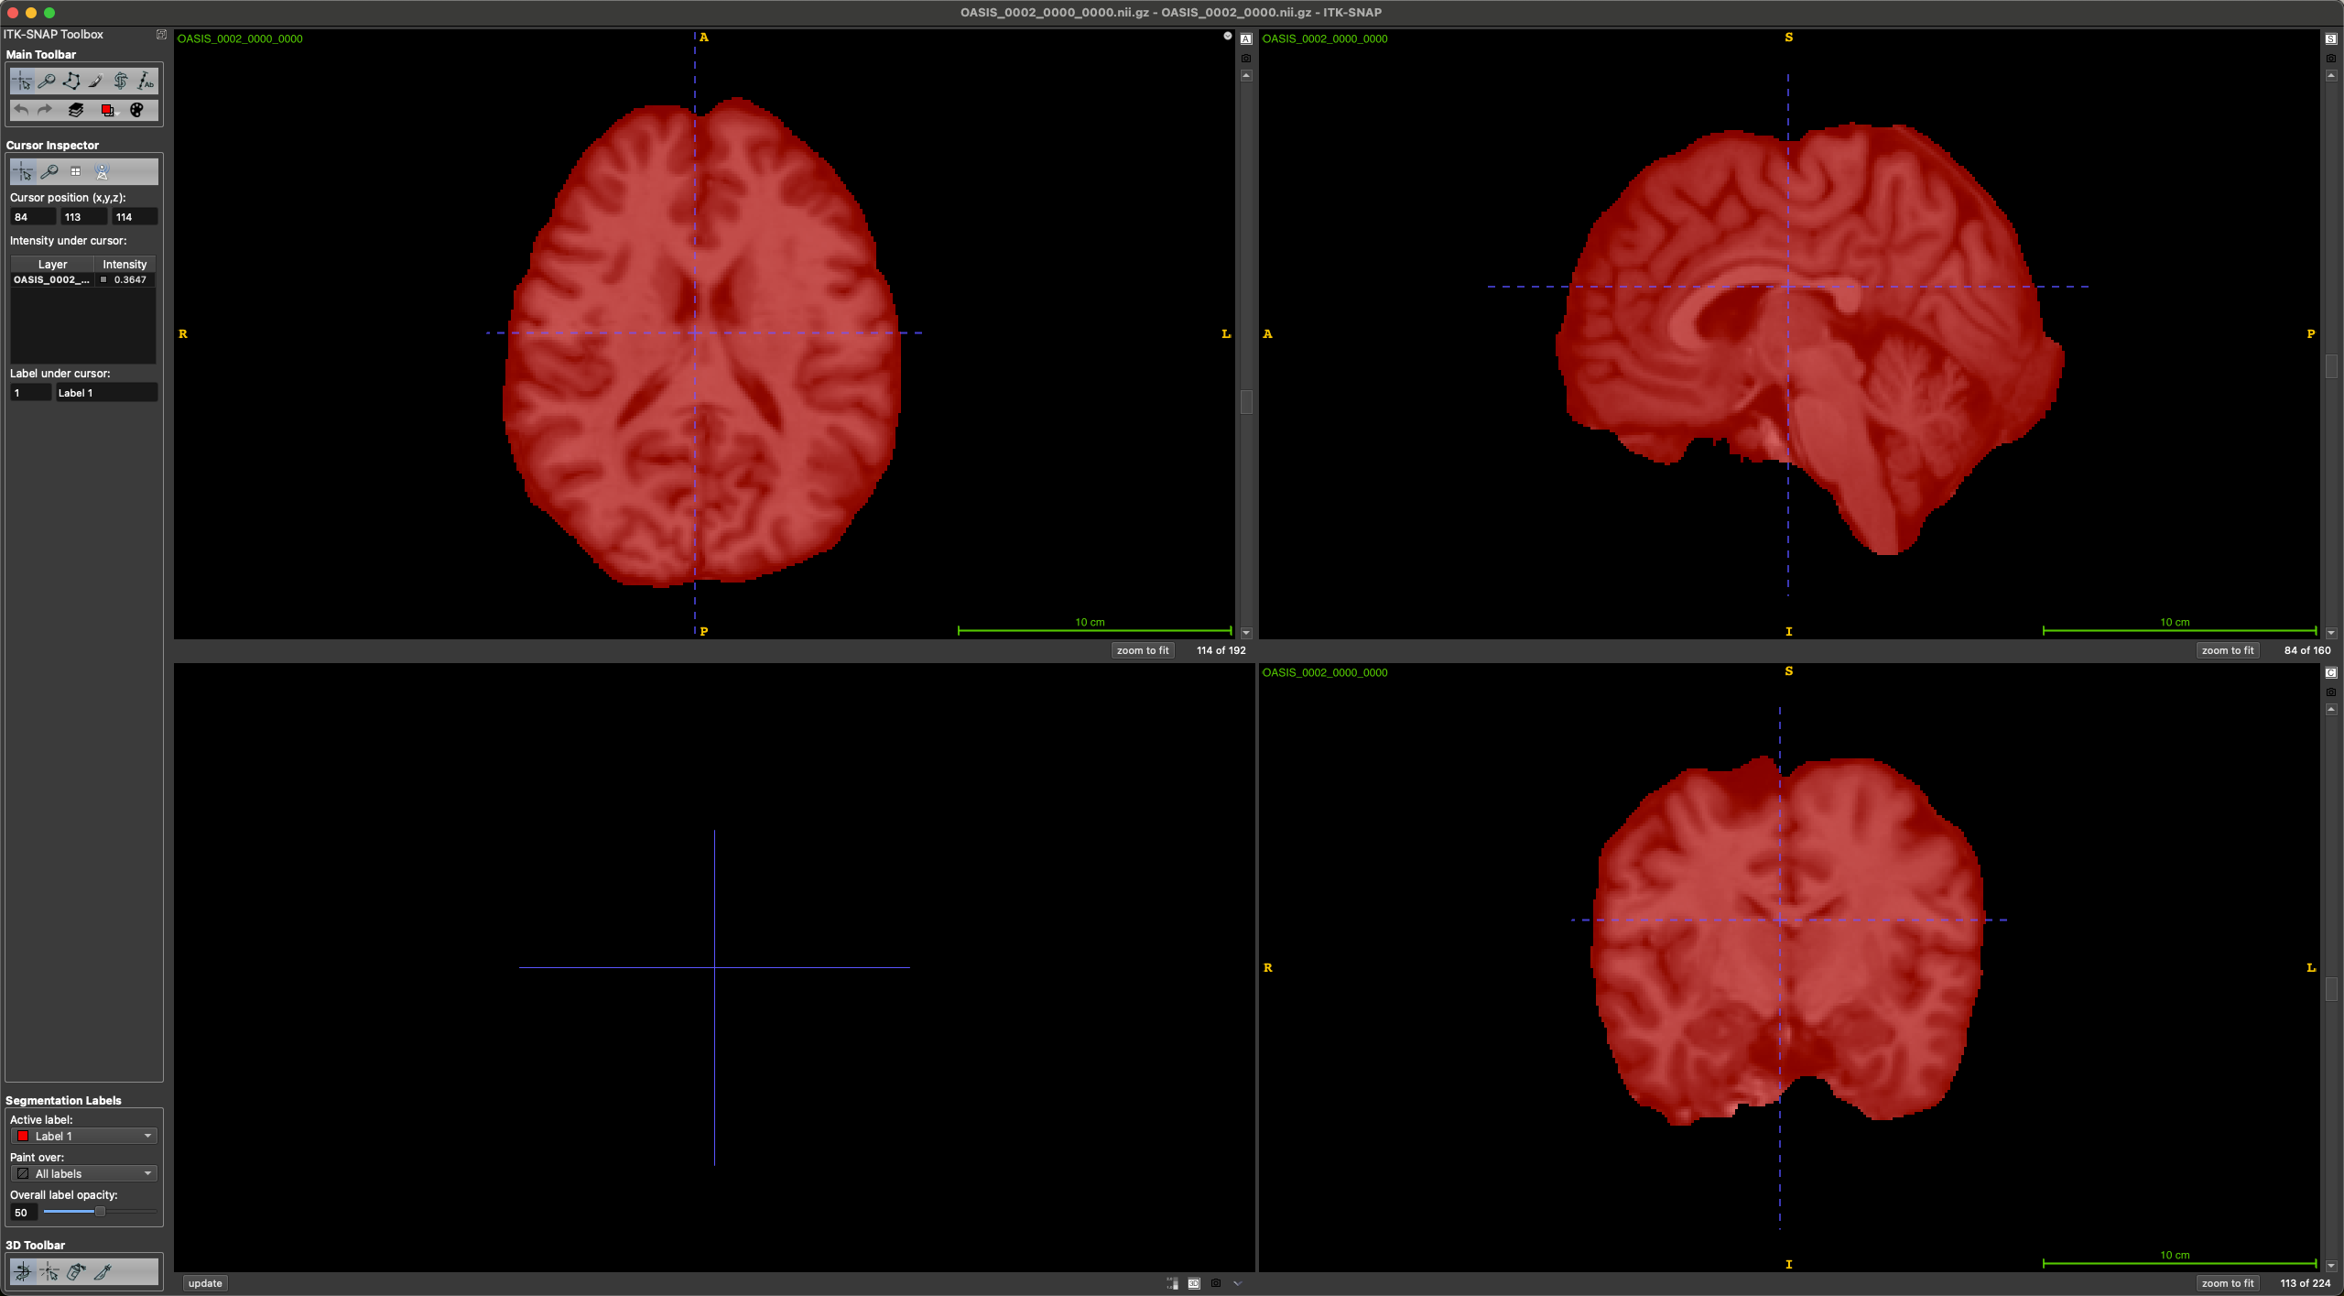
Task: Select the Polygon drawing tool
Action: click(x=71, y=82)
